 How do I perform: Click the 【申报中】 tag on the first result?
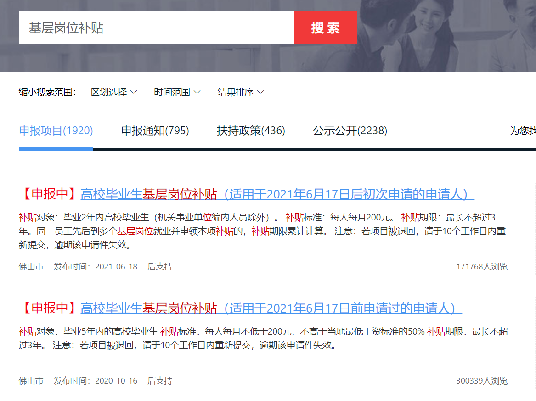[x=50, y=194]
